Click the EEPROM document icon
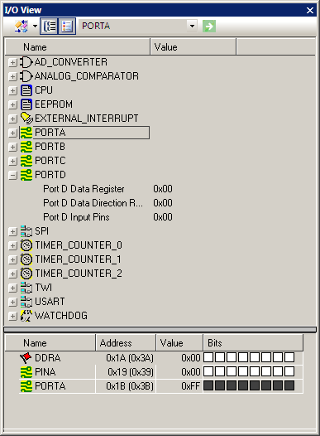The image size is (320, 436). click(x=26, y=104)
